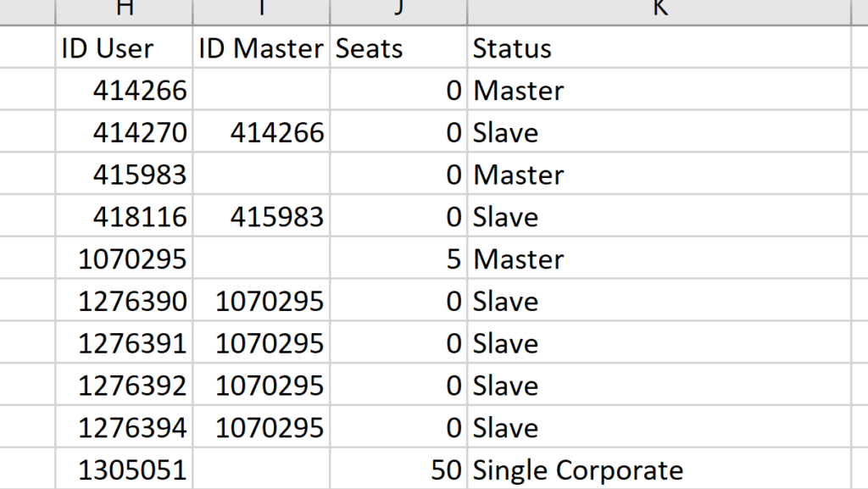
Task: Select column I header
Action: coord(261,12)
